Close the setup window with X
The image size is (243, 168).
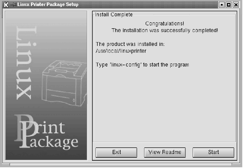[x=236, y=5]
